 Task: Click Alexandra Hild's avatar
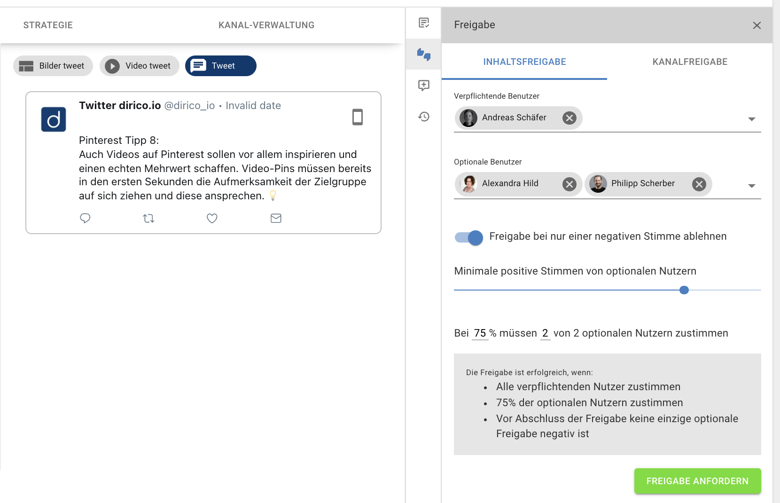pos(468,184)
